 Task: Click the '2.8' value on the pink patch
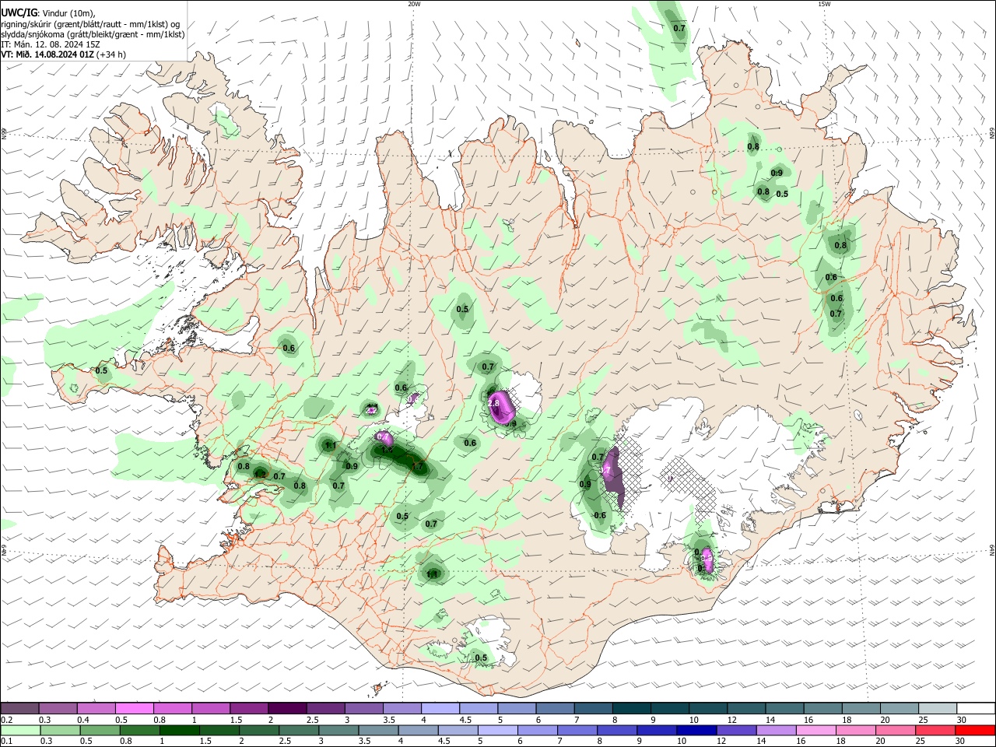pos(493,403)
